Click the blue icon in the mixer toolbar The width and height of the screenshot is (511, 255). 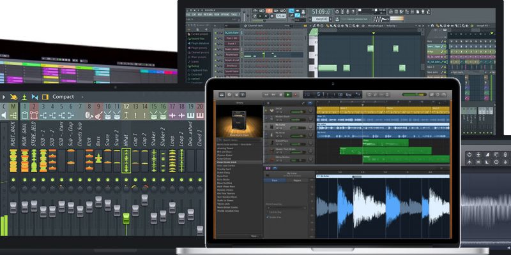[34, 97]
